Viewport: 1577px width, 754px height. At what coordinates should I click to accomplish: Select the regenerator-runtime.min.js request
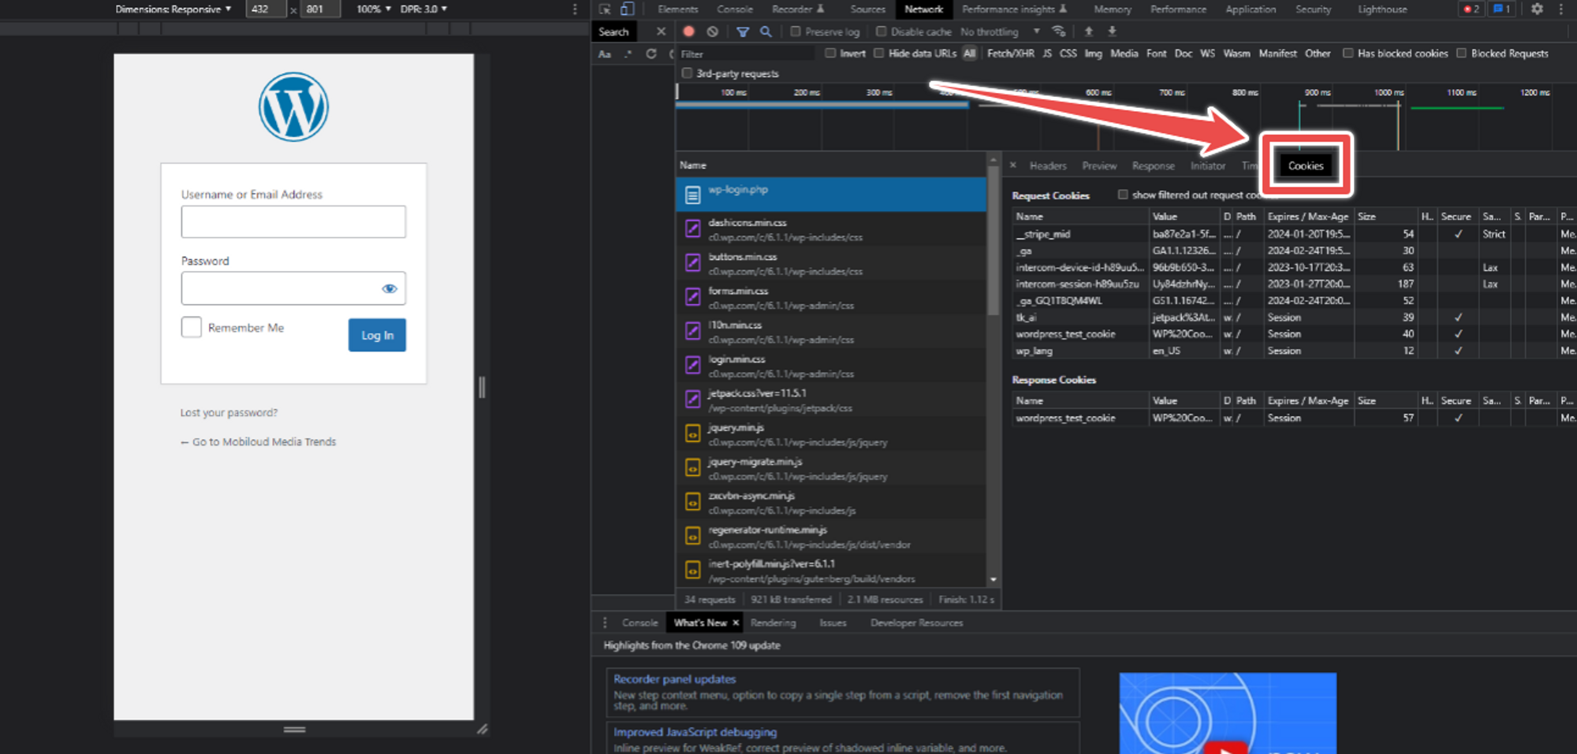(831, 537)
